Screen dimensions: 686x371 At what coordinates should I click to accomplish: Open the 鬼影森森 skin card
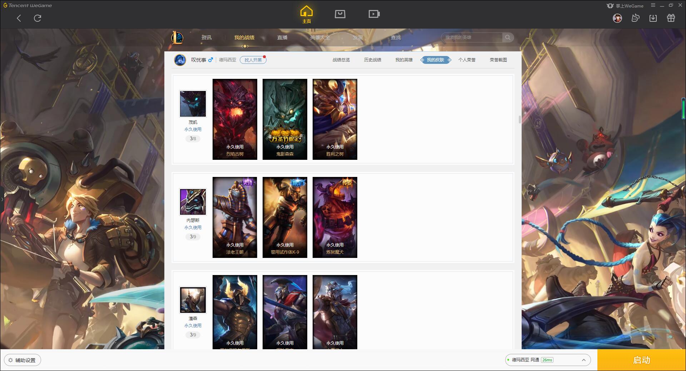tap(285, 119)
